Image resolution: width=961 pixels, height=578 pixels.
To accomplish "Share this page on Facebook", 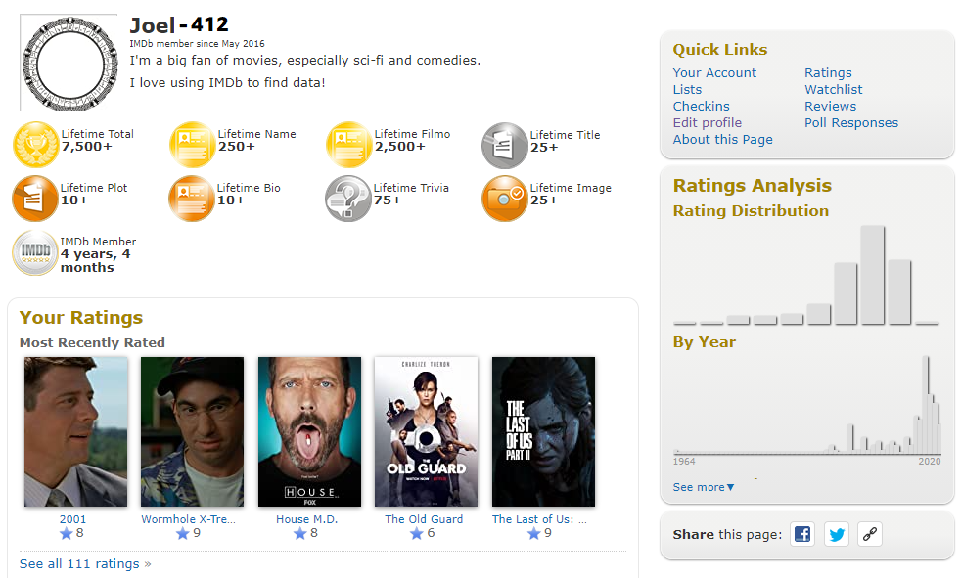I will tap(802, 534).
